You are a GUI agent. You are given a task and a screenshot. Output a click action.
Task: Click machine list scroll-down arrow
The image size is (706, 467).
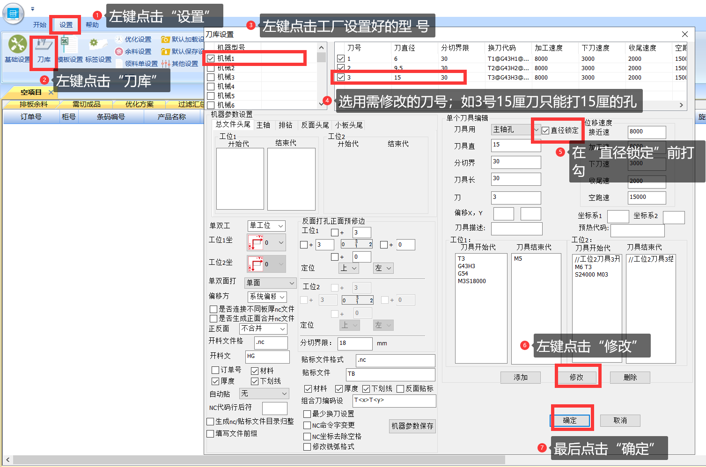[321, 104]
